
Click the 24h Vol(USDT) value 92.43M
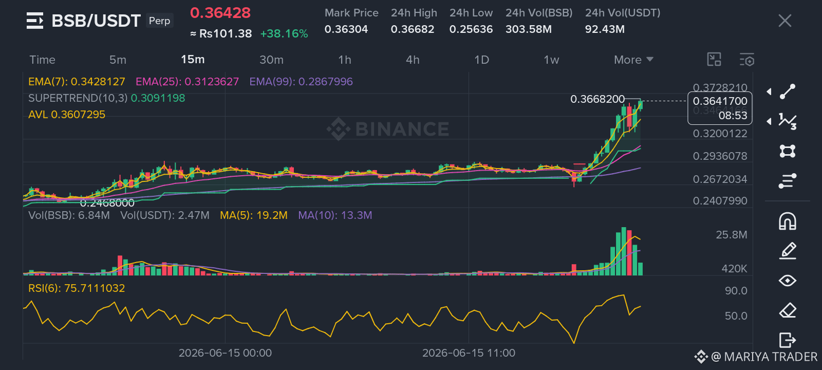pyautogui.click(x=605, y=29)
